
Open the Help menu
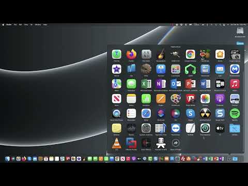point(45,25)
